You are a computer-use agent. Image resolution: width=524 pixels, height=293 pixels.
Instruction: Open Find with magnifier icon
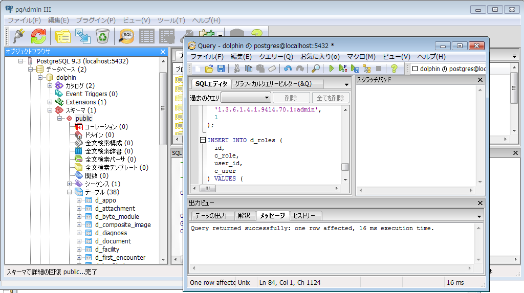coord(315,69)
